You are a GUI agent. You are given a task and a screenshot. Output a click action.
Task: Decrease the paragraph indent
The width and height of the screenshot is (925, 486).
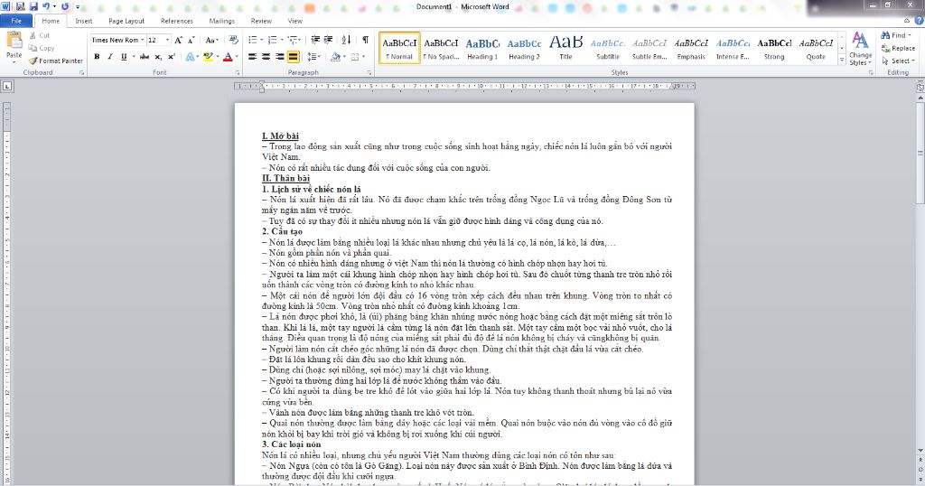pos(315,40)
